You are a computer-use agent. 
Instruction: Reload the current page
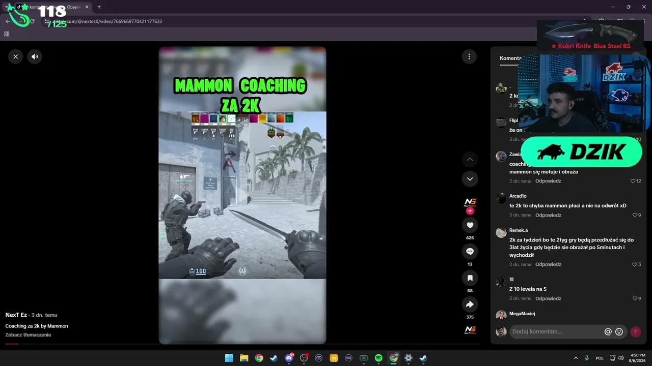[32, 21]
